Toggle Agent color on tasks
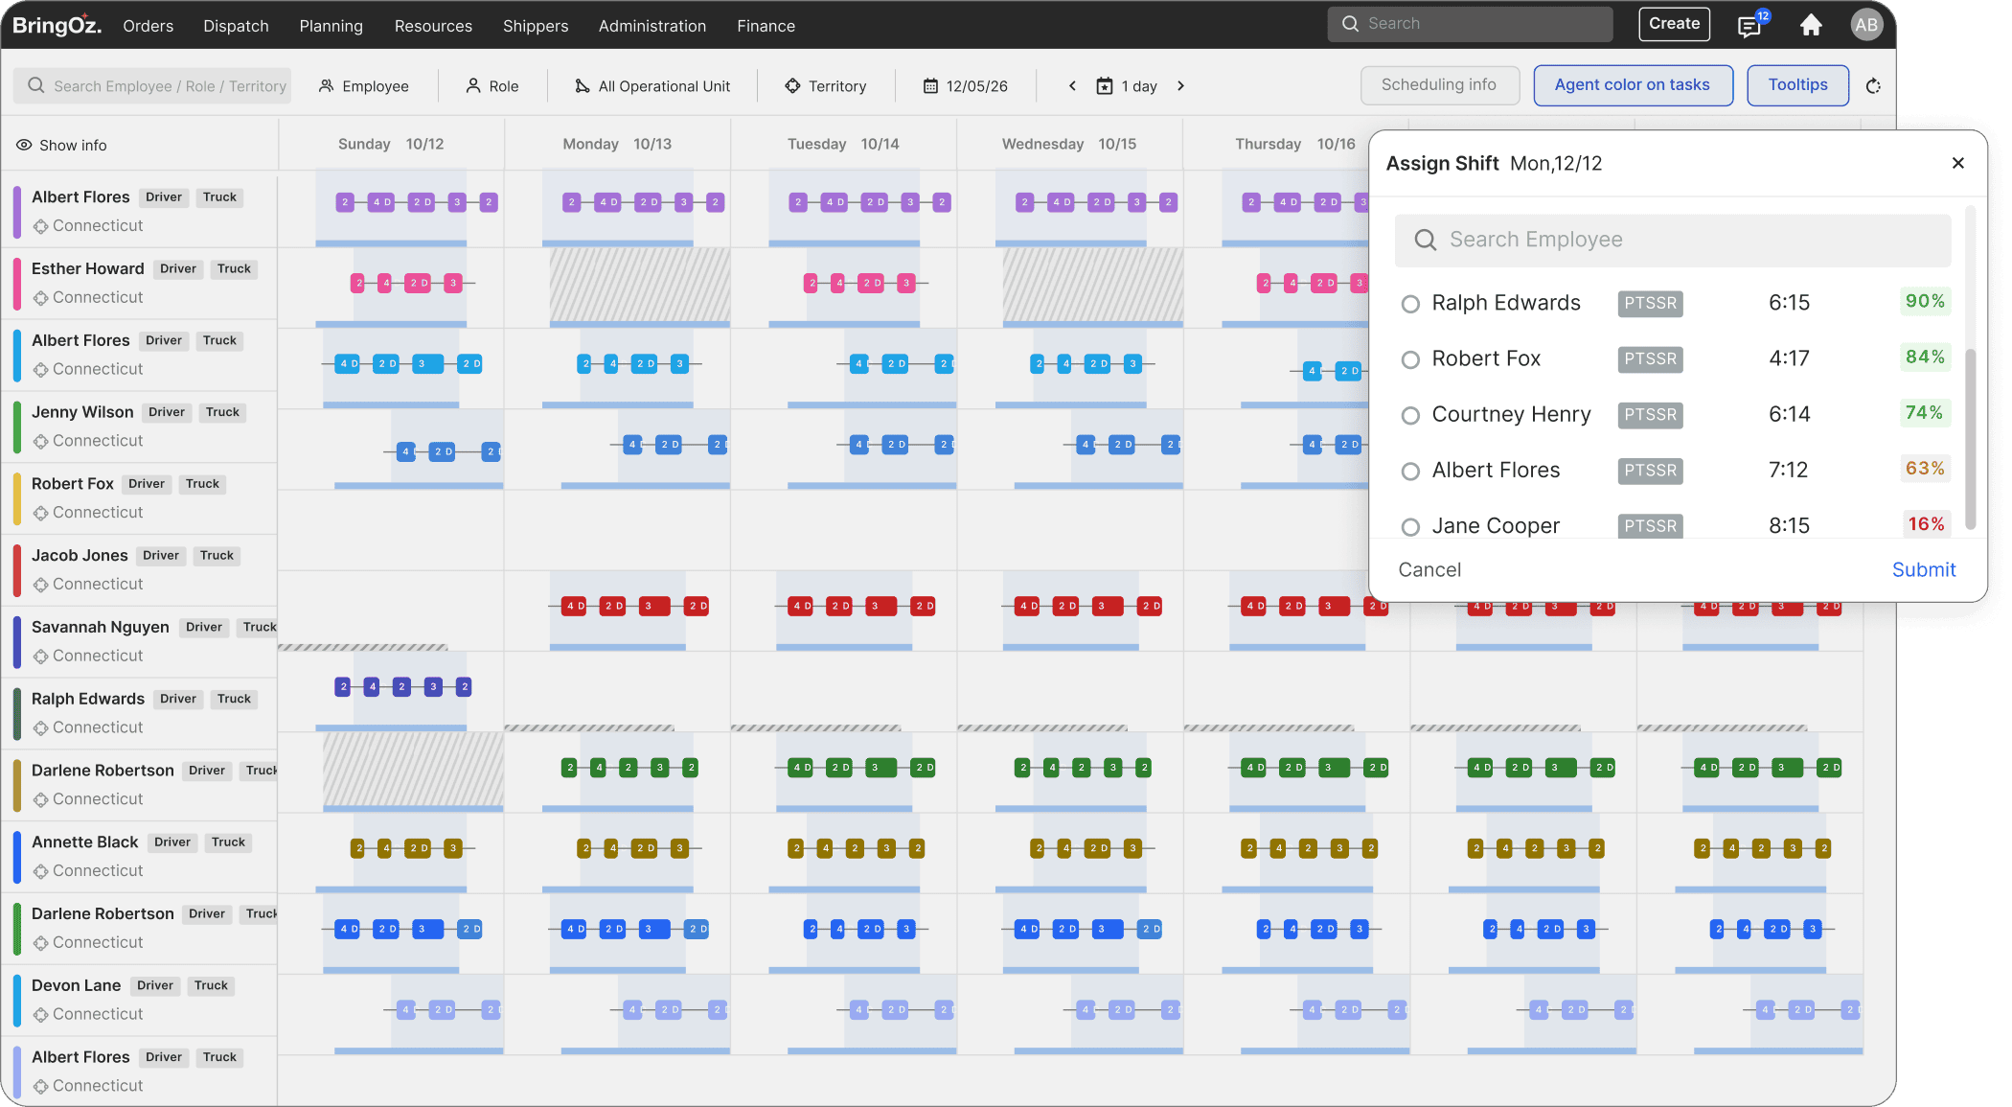 (1633, 85)
